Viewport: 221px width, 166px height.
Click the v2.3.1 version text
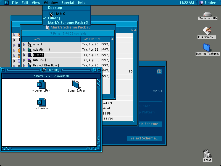pyautogui.click(x=157, y=91)
